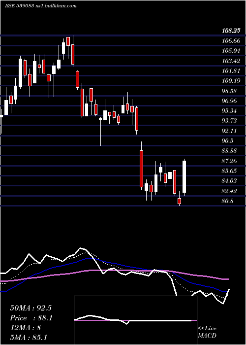
Task: Click the last tall white candlestick
Action: pyautogui.click(x=184, y=177)
